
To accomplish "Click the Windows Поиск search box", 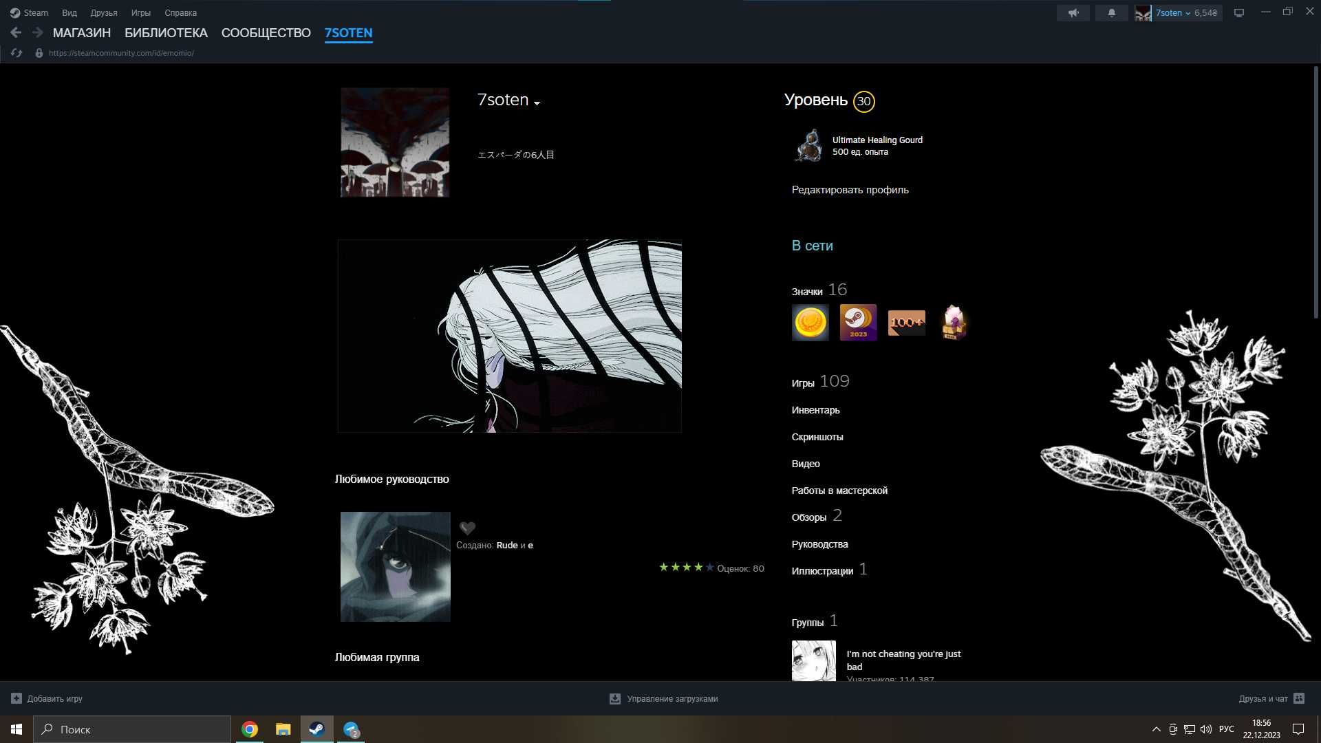I will click(132, 729).
